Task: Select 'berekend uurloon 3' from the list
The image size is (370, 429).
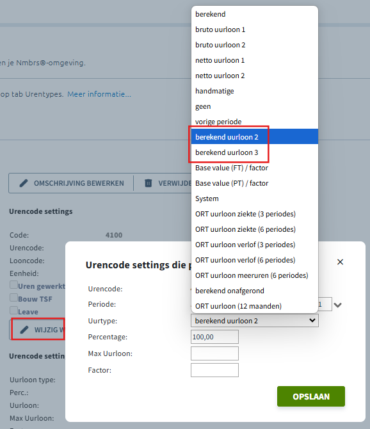Action: click(x=255, y=152)
